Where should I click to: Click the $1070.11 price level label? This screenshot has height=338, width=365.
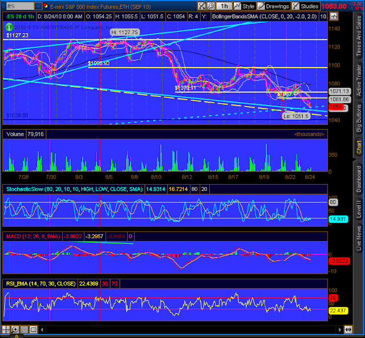click(x=185, y=88)
